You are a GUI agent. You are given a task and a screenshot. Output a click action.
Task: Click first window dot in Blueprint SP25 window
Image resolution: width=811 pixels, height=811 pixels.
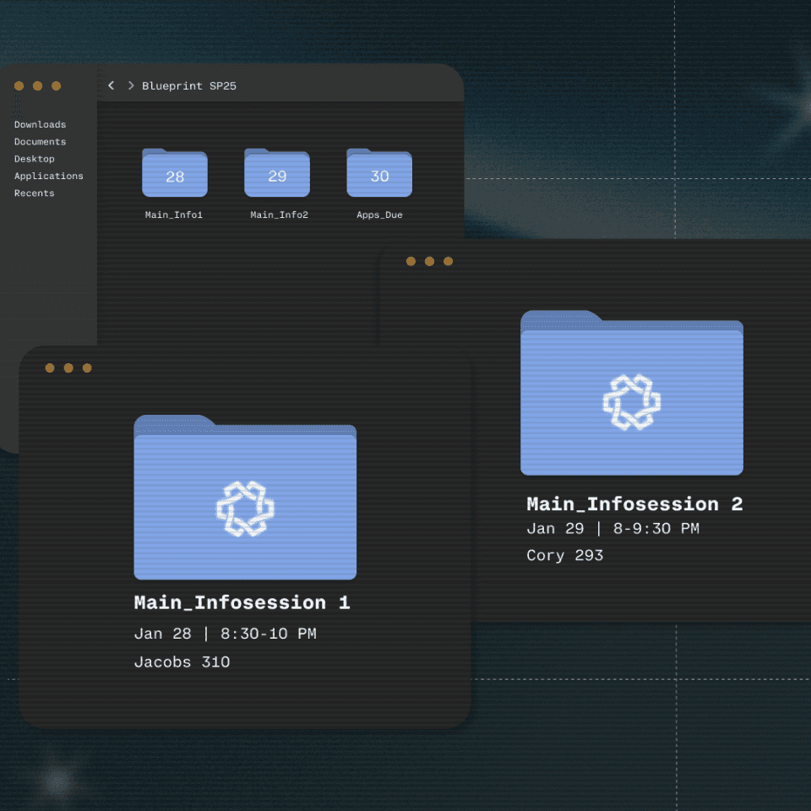19,86
